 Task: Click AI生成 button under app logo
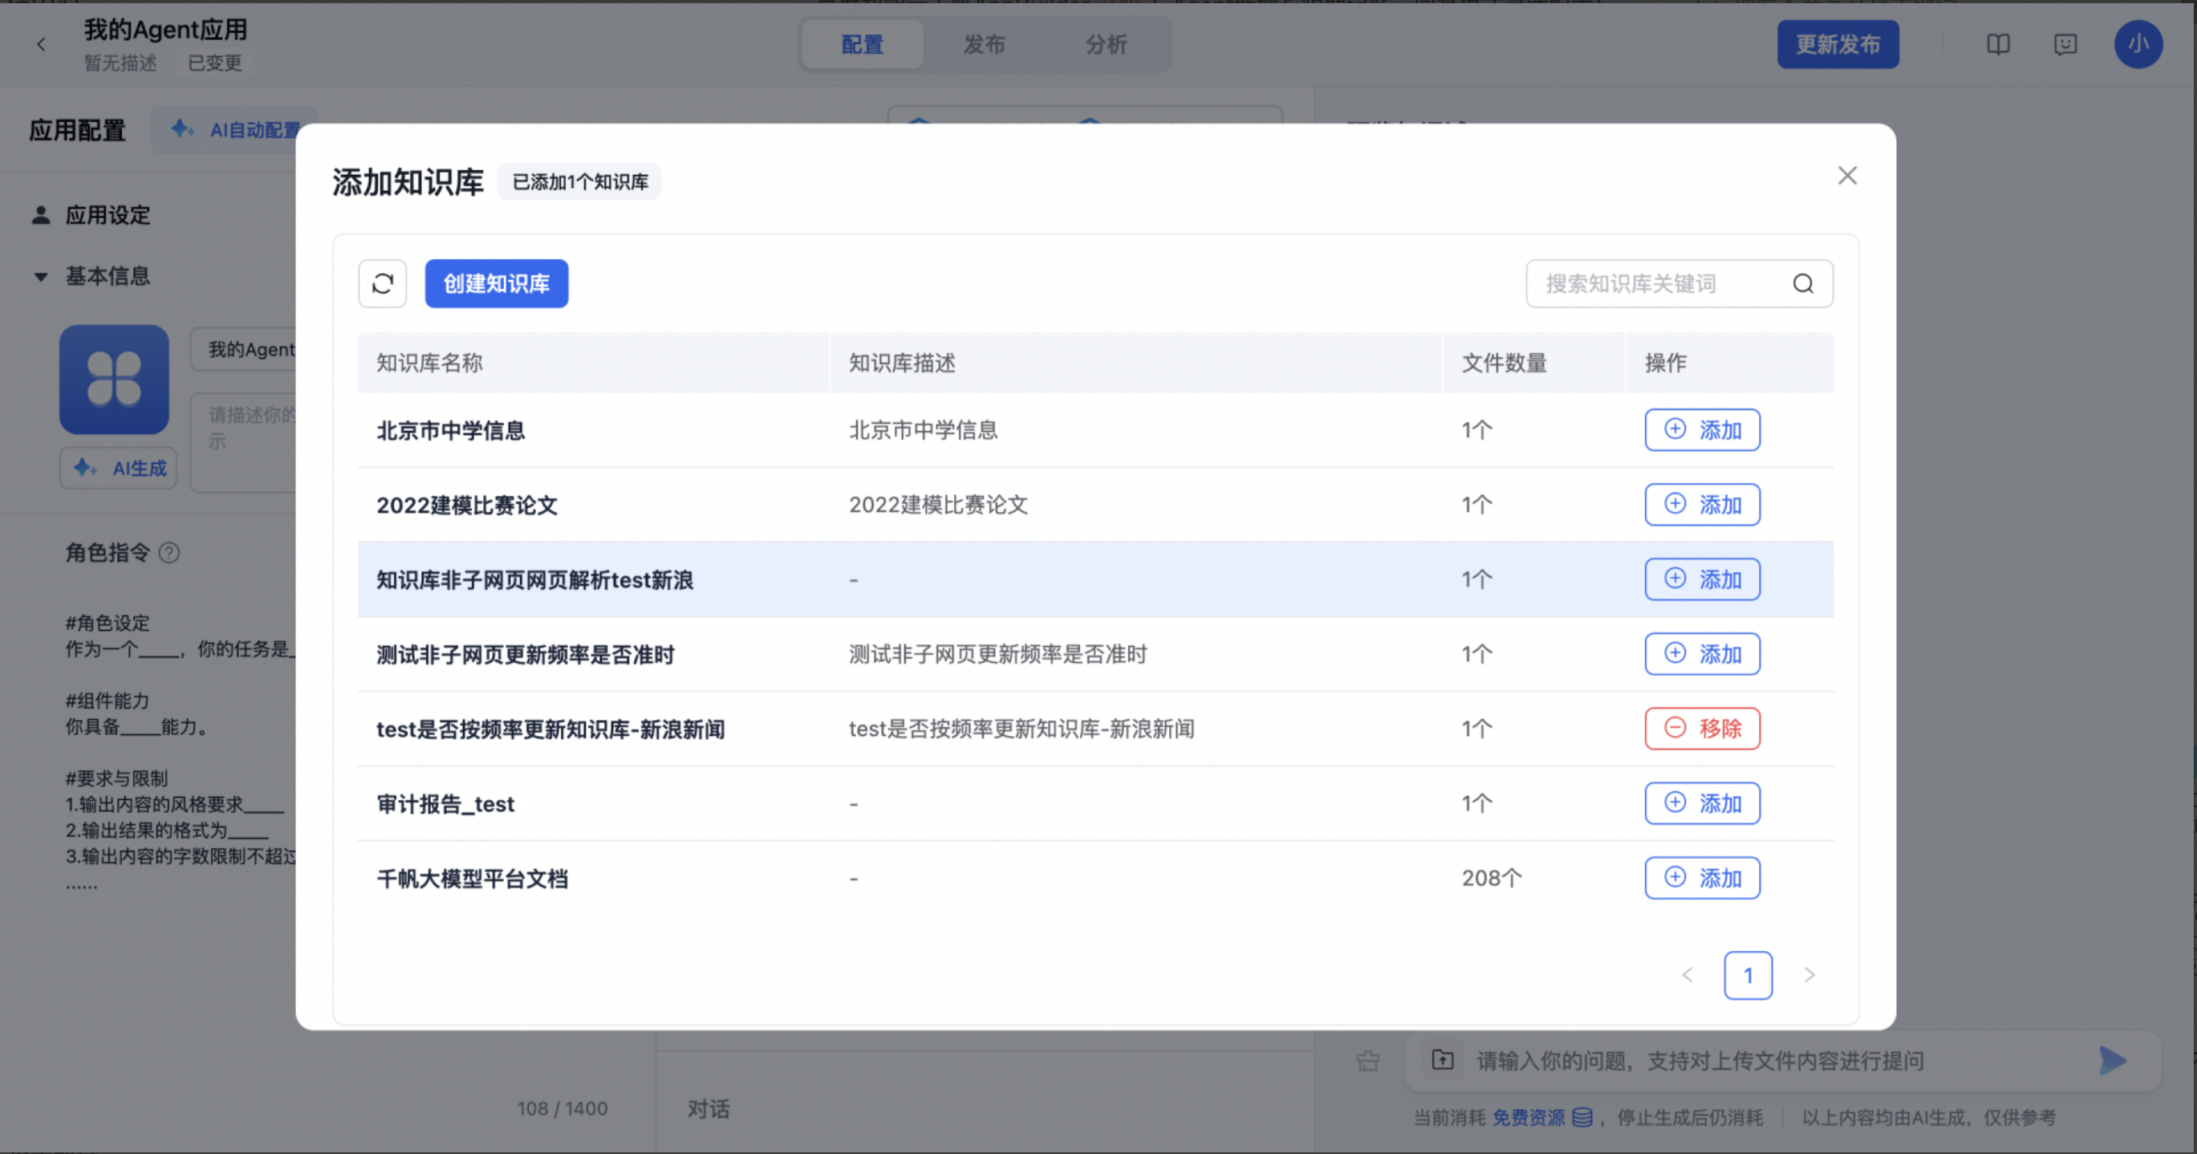(x=119, y=467)
